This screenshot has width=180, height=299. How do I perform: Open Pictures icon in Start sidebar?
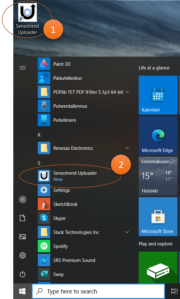[22, 237]
